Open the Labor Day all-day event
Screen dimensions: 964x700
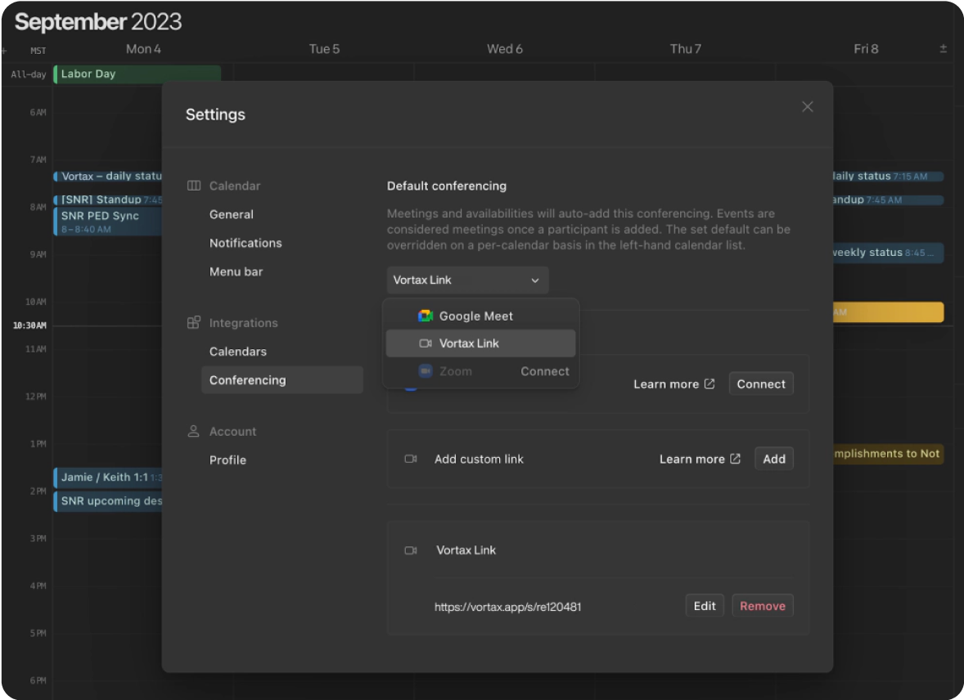point(137,74)
